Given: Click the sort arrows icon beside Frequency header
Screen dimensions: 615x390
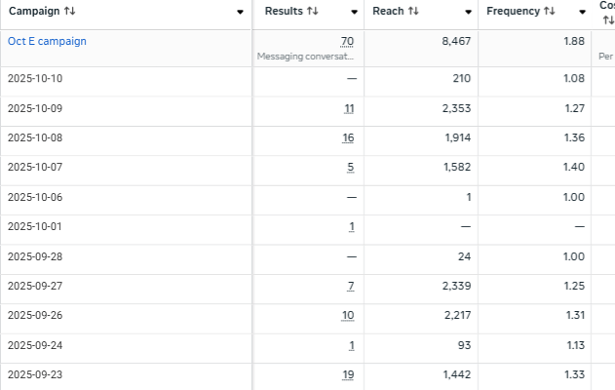Looking at the screenshot, I should point(550,12).
